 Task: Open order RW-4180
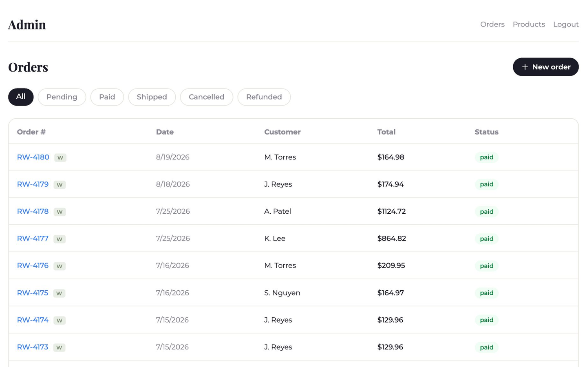pos(33,157)
